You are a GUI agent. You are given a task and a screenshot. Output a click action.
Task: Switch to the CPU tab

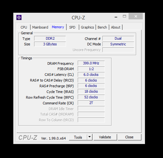24,27
